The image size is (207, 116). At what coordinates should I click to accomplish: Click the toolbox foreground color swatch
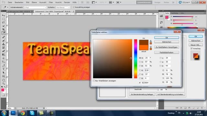pos(3,90)
